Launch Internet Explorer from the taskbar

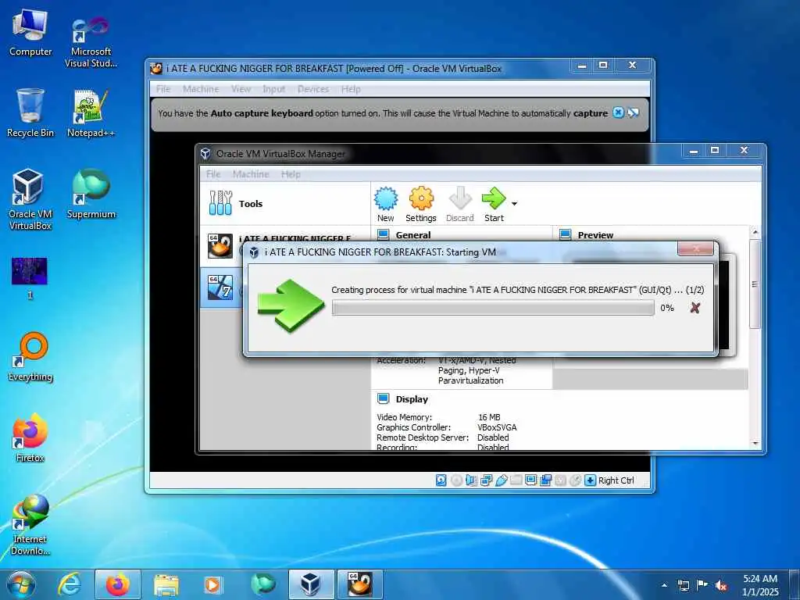70,584
